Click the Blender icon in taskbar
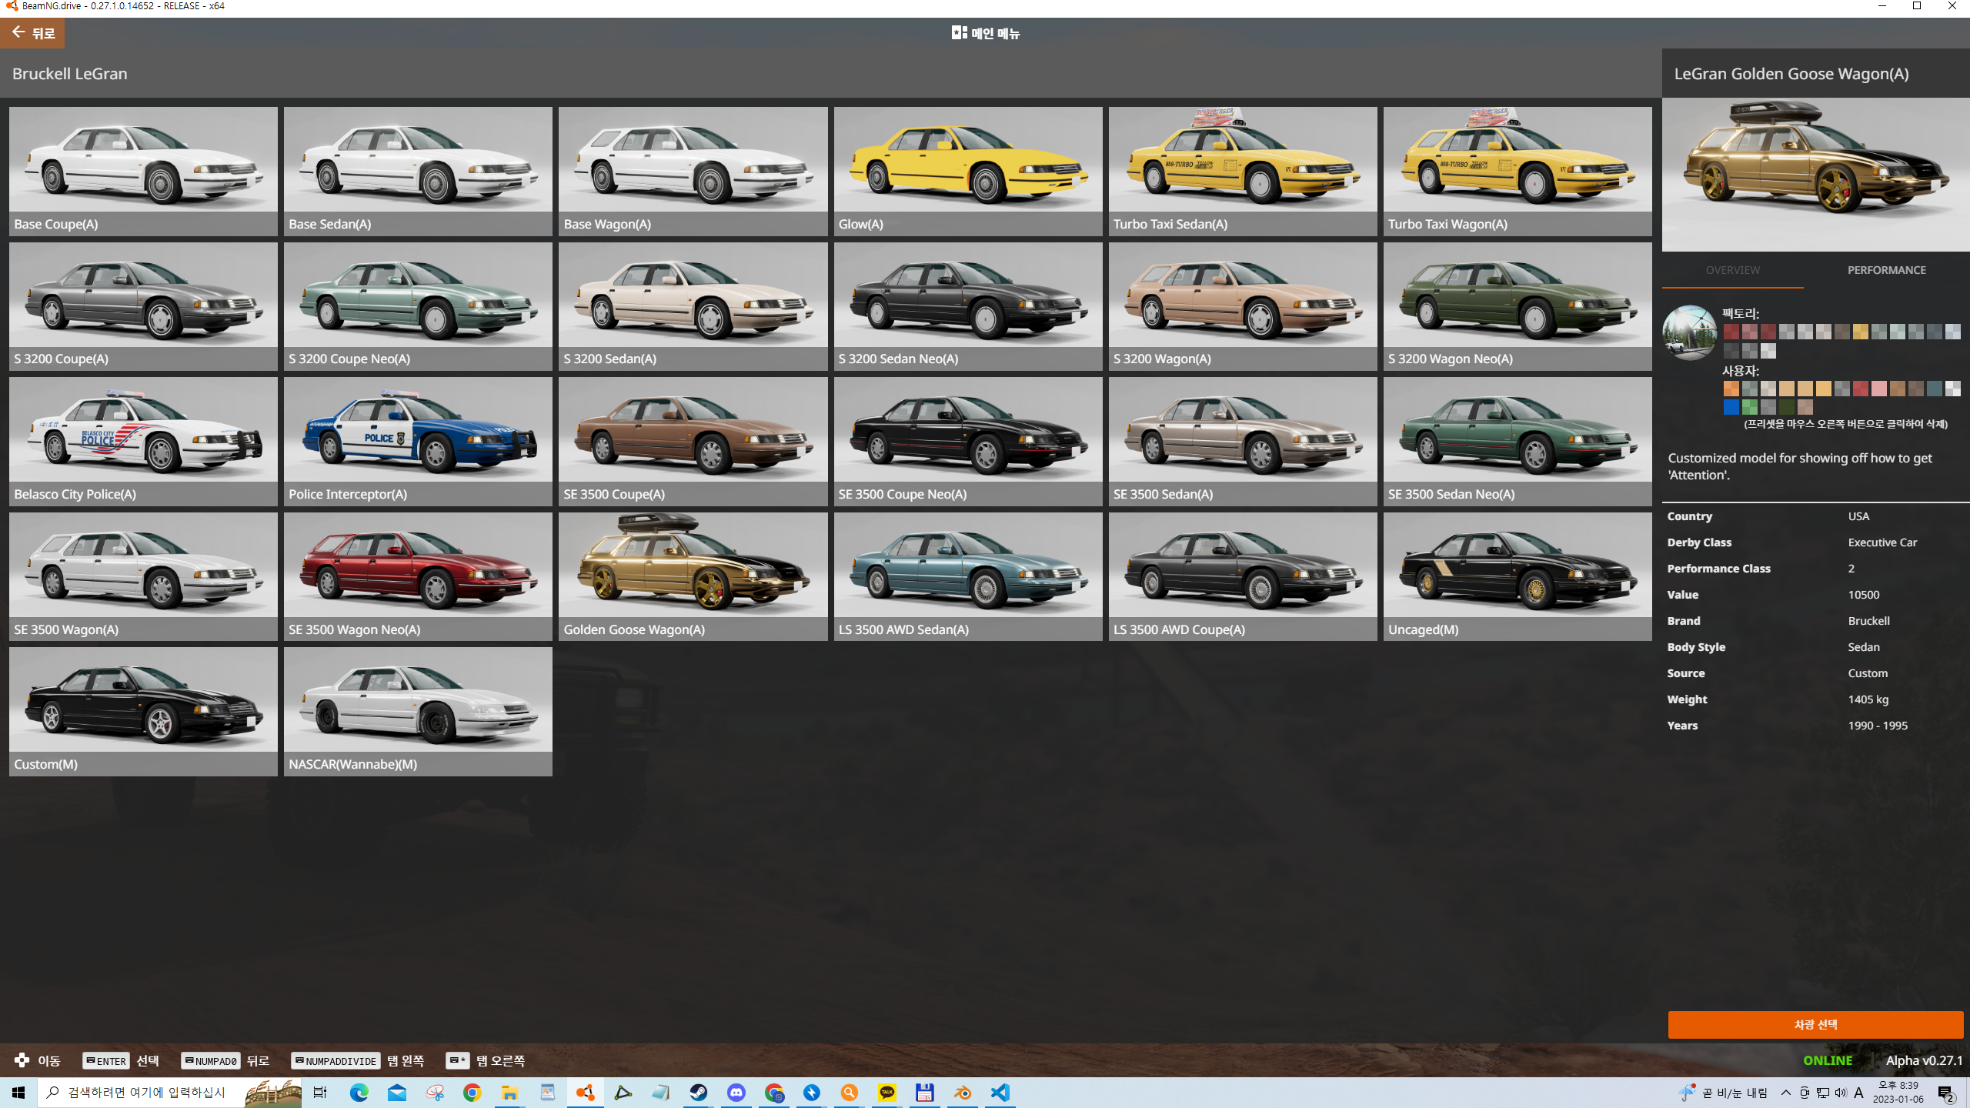This screenshot has width=1970, height=1108. (x=963, y=1093)
